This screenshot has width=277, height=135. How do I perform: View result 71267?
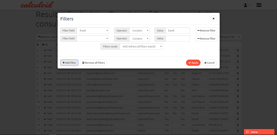pos(48,131)
